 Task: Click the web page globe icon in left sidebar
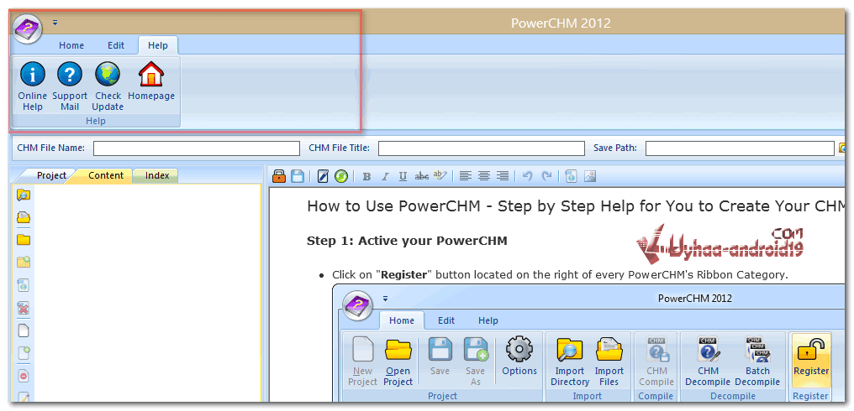coord(24,285)
